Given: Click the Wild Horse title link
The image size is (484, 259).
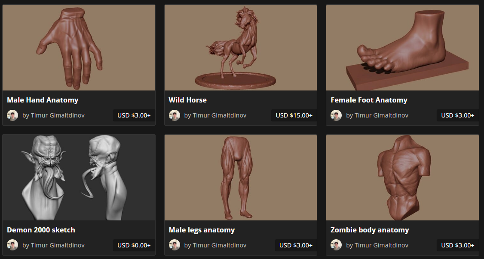Looking at the screenshot, I should (x=188, y=100).
